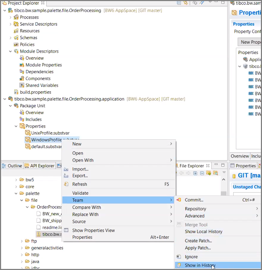The image size is (262, 270).
Task: Minimize the File Explorer panel
Action: tap(216, 164)
